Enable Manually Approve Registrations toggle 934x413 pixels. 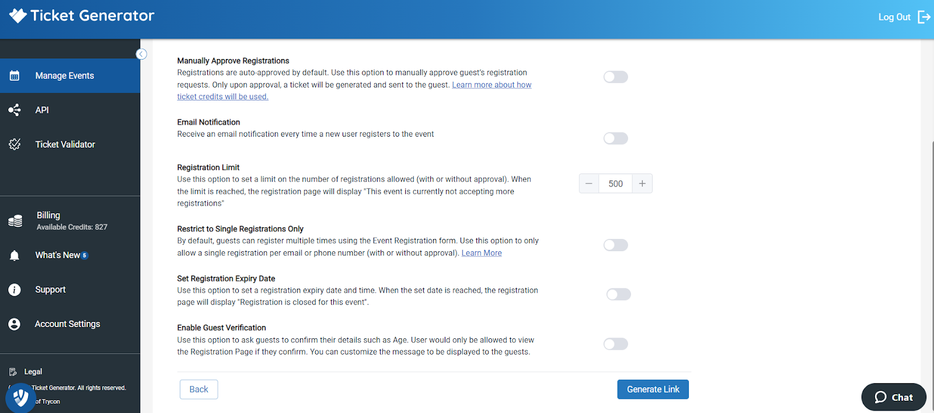click(x=615, y=77)
